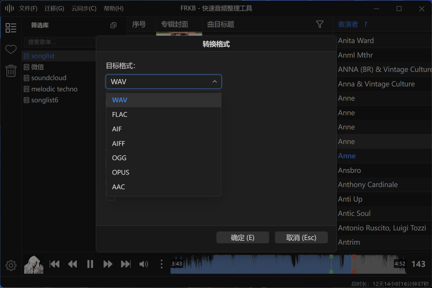The width and height of the screenshot is (432, 288).
Task: Open settings gear icon
Action: click(11, 265)
